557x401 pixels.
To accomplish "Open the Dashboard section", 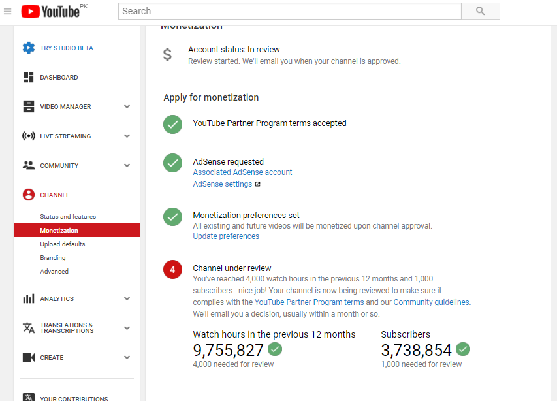I will coord(59,78).
